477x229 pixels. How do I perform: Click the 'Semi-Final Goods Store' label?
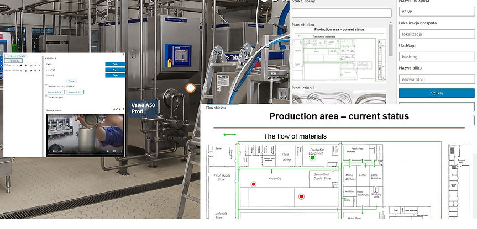(322, 177)
